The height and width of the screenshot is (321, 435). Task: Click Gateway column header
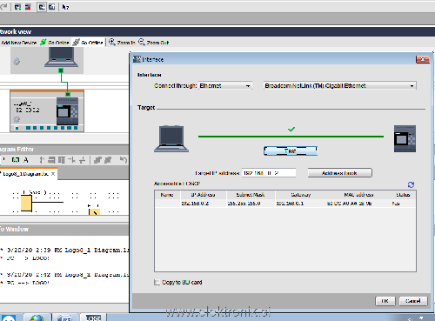point(300,195)
